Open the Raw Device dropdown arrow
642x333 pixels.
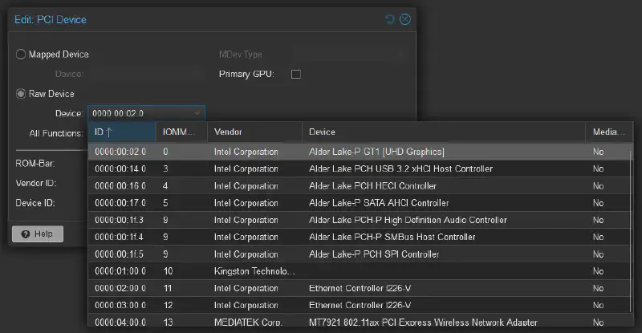197,114
